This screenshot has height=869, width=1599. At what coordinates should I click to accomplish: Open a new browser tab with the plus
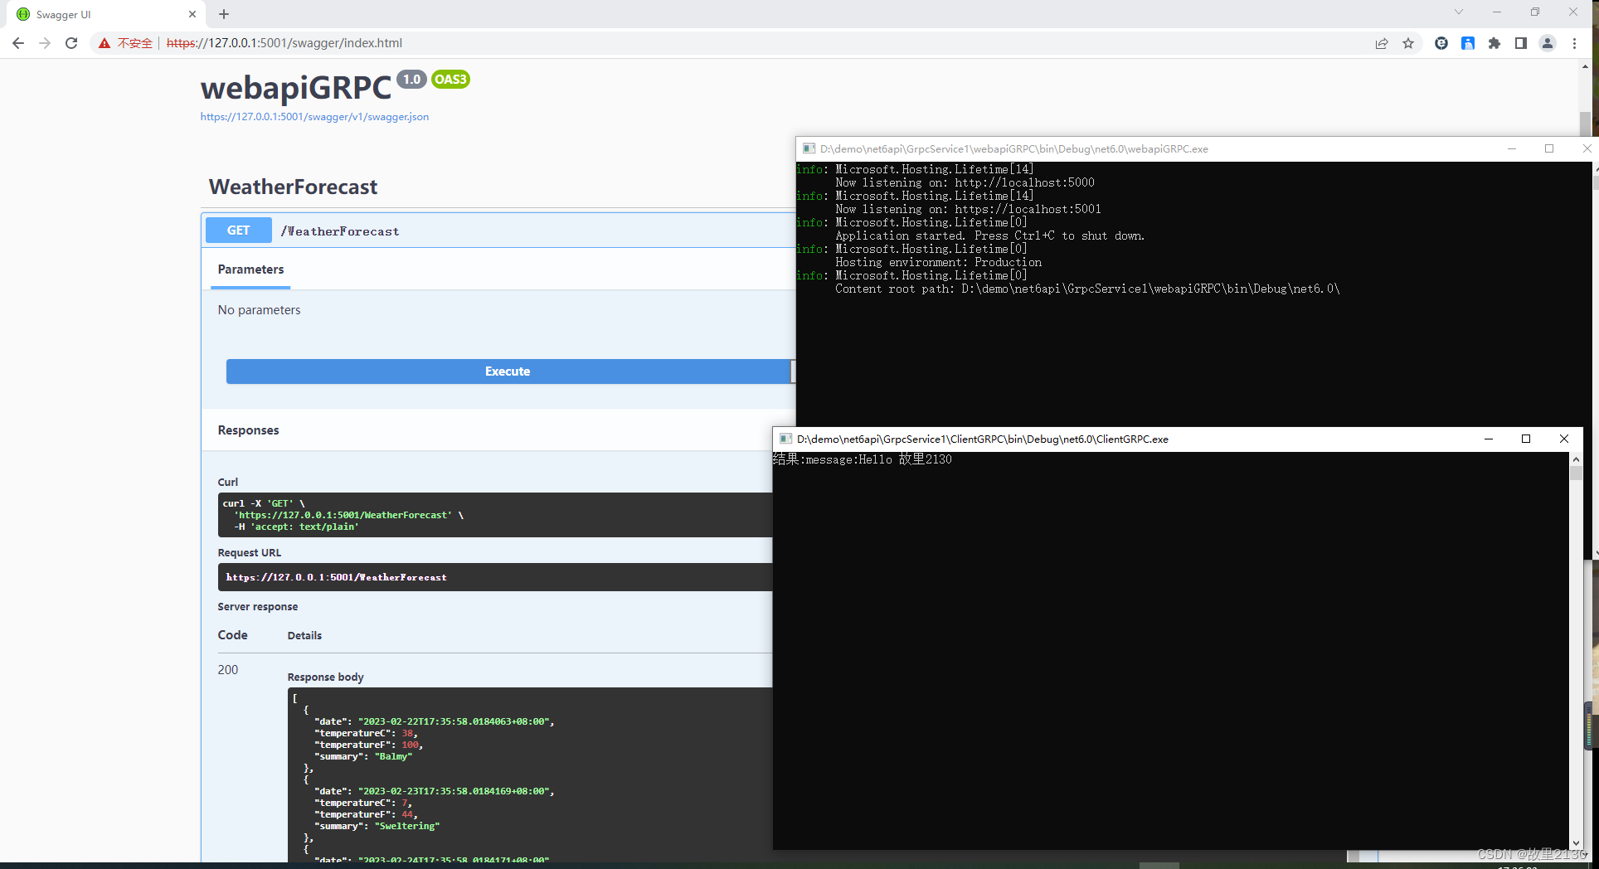(x=223, y=14)
